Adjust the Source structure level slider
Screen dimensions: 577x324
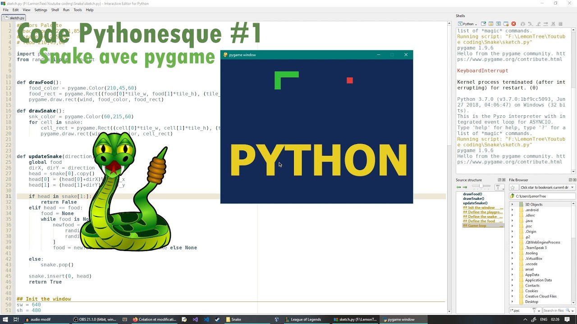click(481, 186)
